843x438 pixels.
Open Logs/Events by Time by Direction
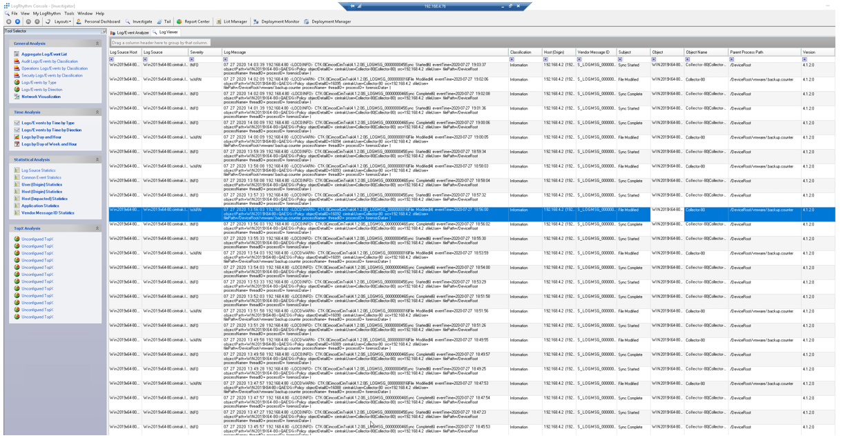[x=51, y=130]
